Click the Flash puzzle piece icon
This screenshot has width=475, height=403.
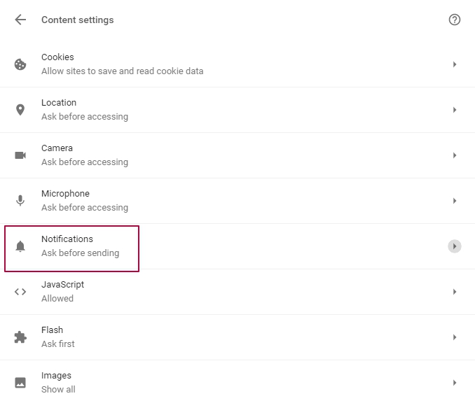(x=20, y=337)
